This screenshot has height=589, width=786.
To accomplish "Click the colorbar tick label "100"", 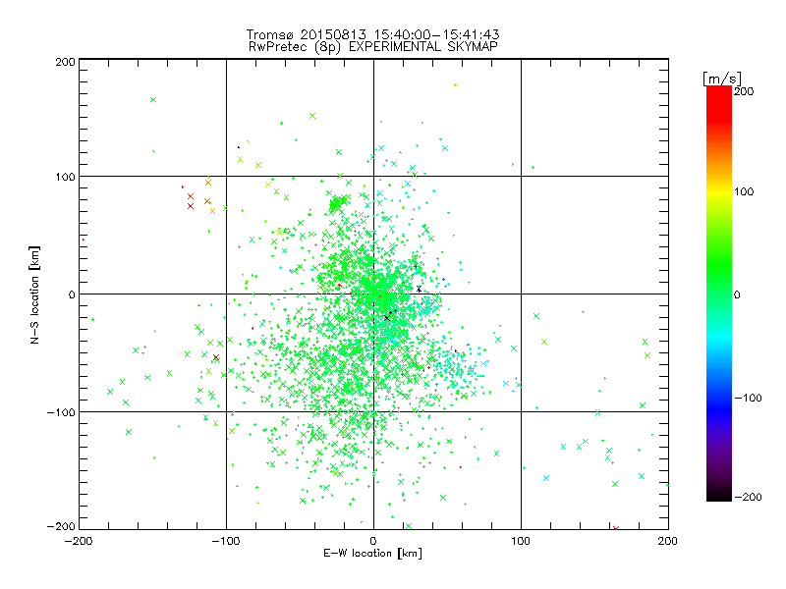I will [x=744, y=191].
